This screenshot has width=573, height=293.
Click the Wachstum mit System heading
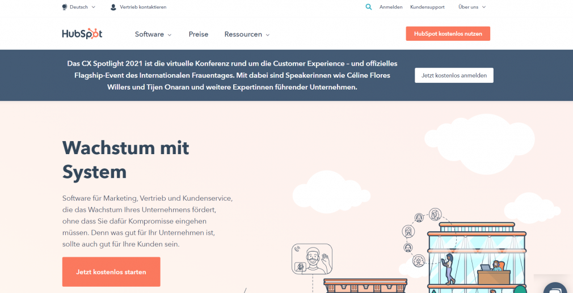tap(126, 160)
